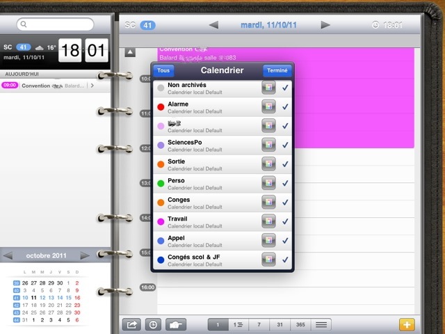Open color picker icon for Travail calendar
Screen dimensions: 445x334
click(268, 221)
